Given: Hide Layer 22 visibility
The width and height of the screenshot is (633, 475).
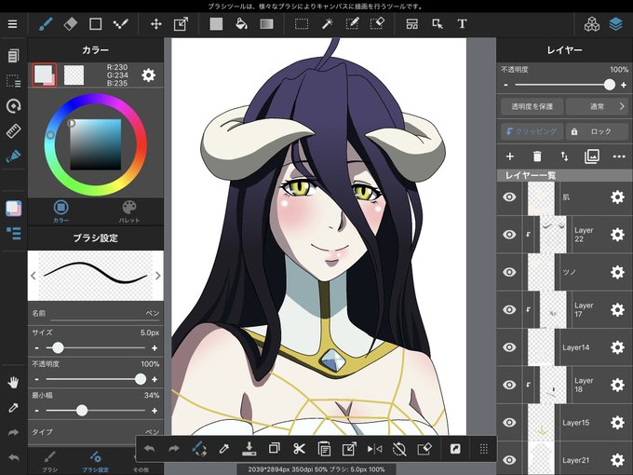Looking at the screenshot, I should point(509,235).
